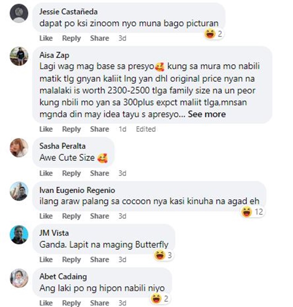Viewport: 293px width, 307px height.
Task: Show haha reactions on Abet's comment
Action: coord(160,298)
